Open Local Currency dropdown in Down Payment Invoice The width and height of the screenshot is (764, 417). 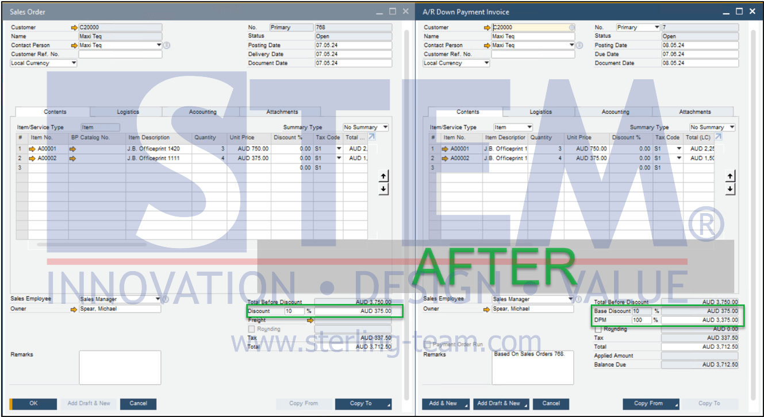pos(486,63)
